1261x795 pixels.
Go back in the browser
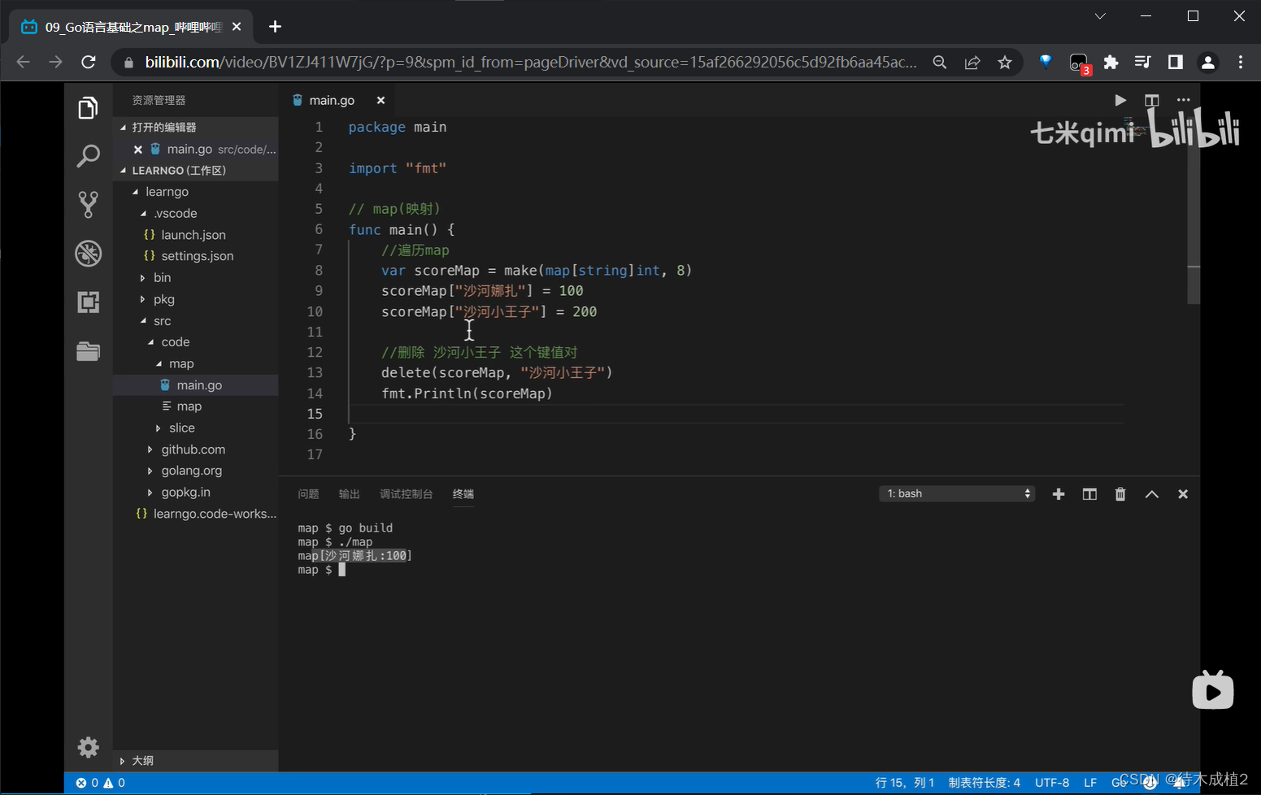pyautogui.click(x=23, y=63)
